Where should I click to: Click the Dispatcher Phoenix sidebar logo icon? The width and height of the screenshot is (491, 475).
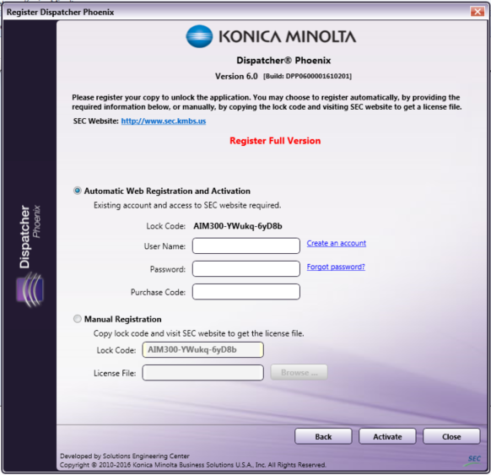click(x=30, y=289)
